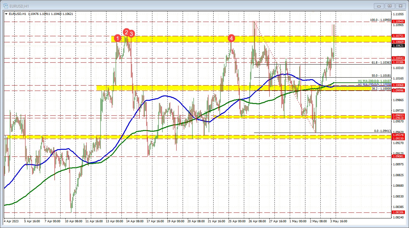Click time axis label 5 Apr 16:00
This screenshot has height=228, width=409.
coord(32,221)
